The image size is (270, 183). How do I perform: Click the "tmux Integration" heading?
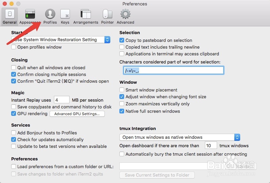[x=138, y=129]
